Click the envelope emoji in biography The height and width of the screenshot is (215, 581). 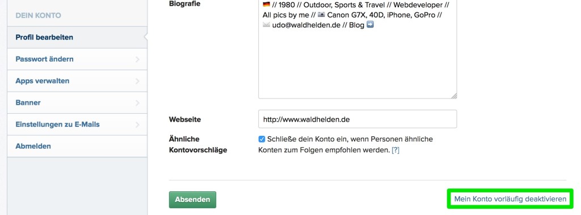pos(267,25)
